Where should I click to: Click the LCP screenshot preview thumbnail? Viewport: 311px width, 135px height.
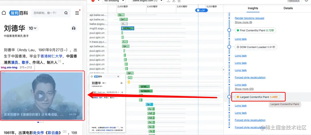pyautogui.click(x=107, y=103)
